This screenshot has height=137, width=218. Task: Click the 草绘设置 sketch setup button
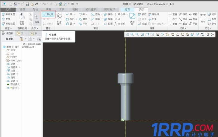8,14
